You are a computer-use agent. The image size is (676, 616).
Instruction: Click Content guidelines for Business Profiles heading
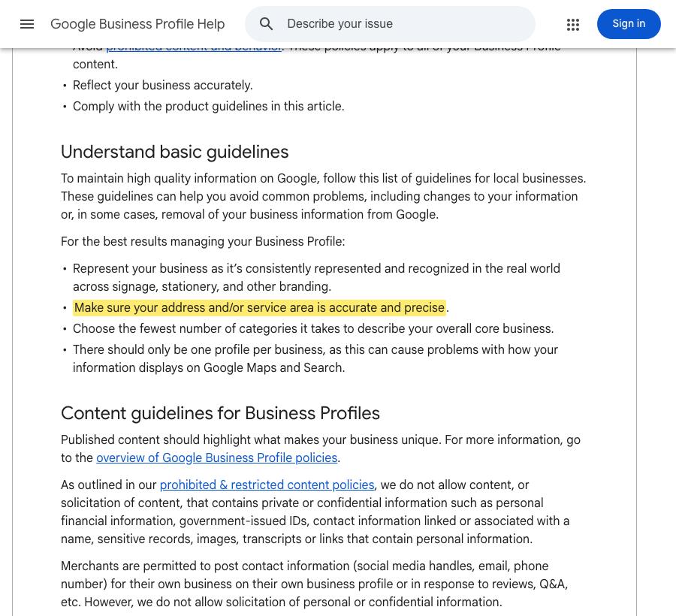click(x=220, y=413)
